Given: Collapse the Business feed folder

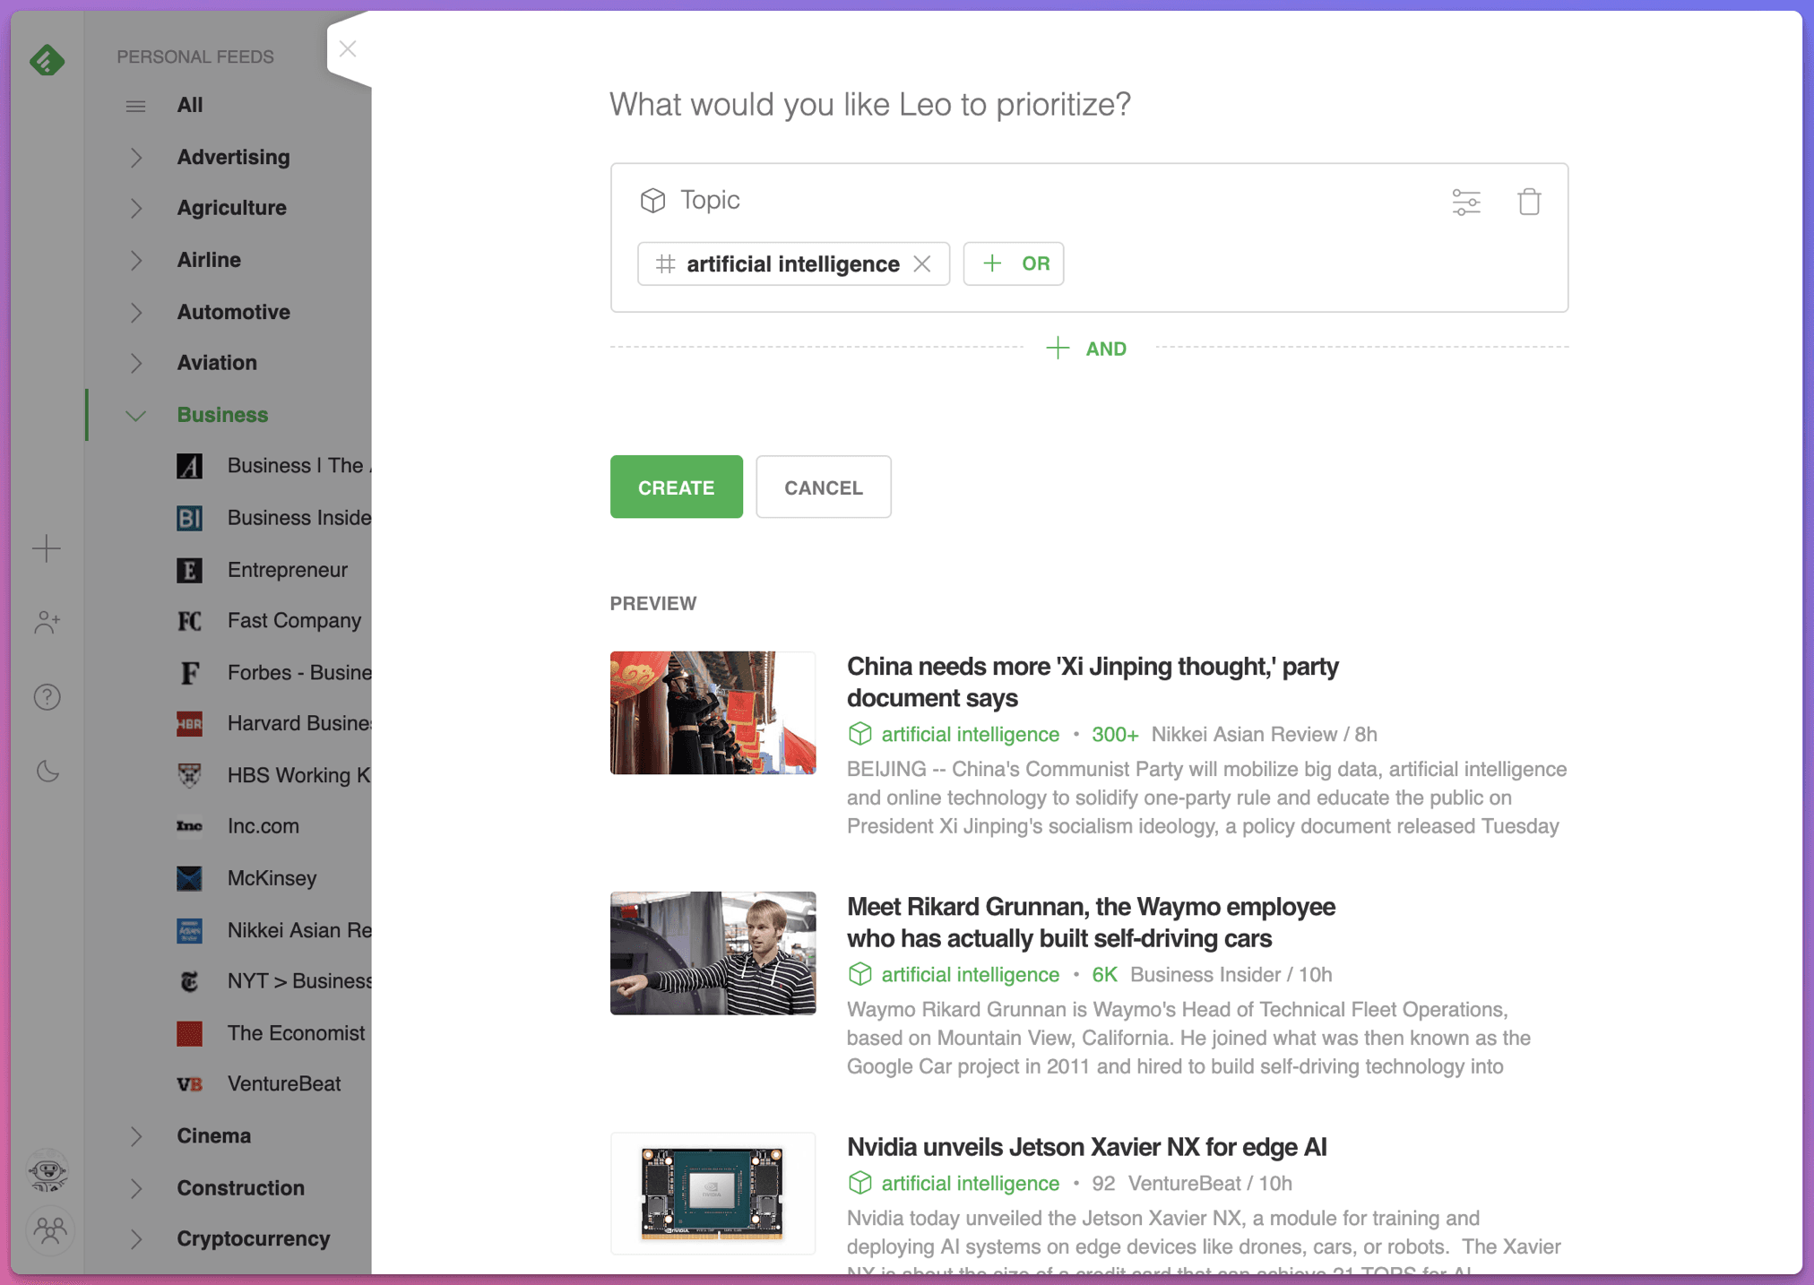Looking at the screenshot, I should [135, 415].
